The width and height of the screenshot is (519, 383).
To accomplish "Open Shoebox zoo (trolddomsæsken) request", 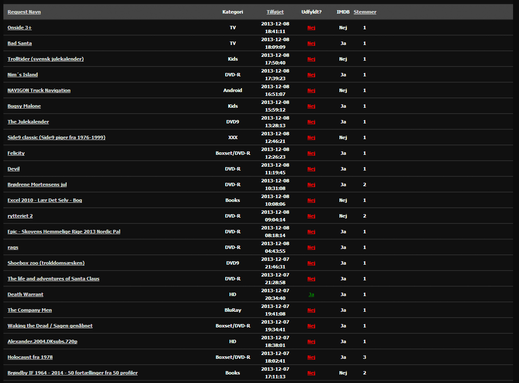I will tap(46, 263).
